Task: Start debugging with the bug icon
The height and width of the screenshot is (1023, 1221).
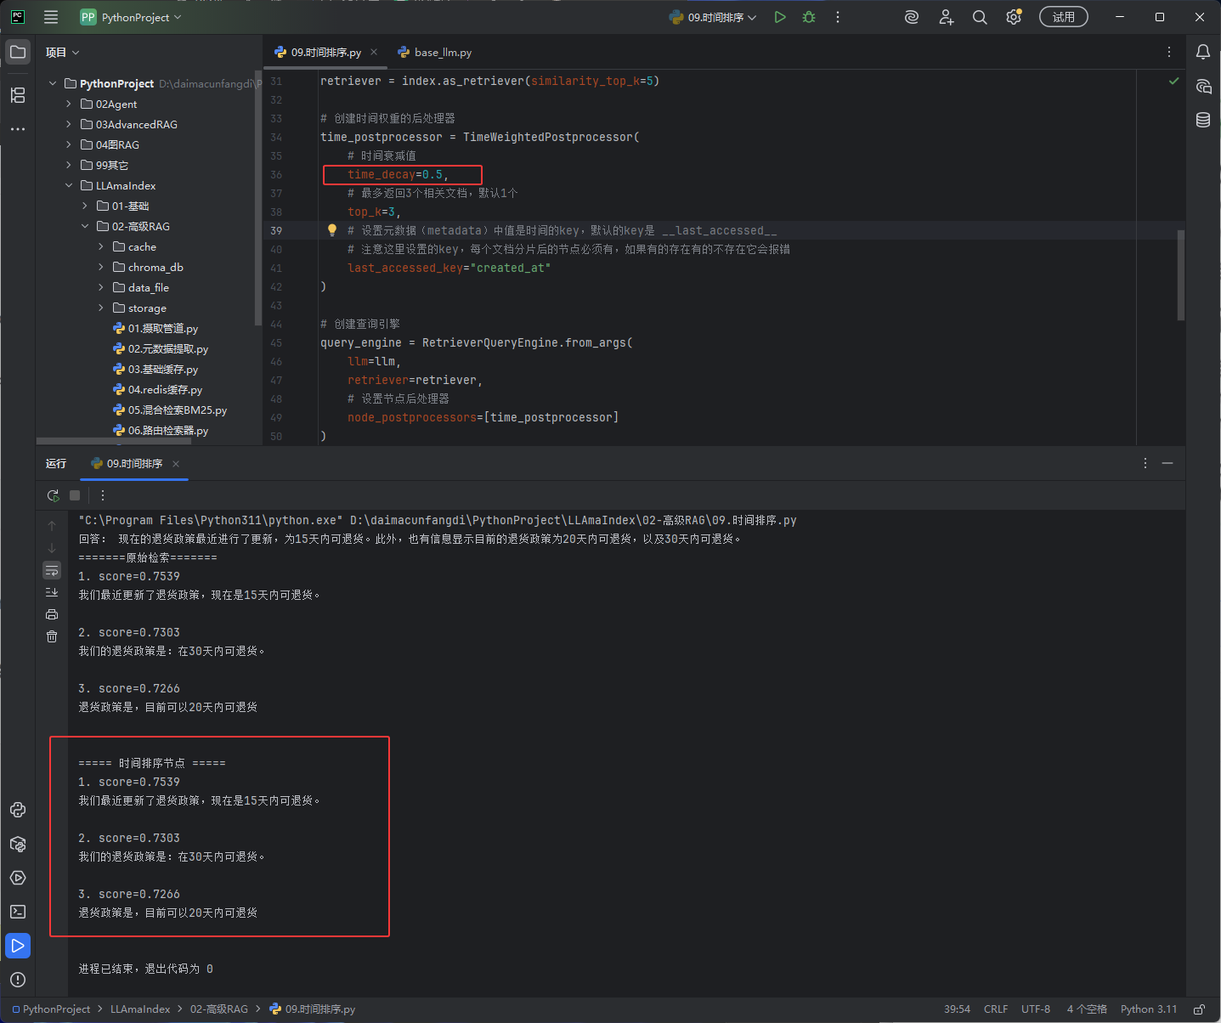Action: click(809, 17)
